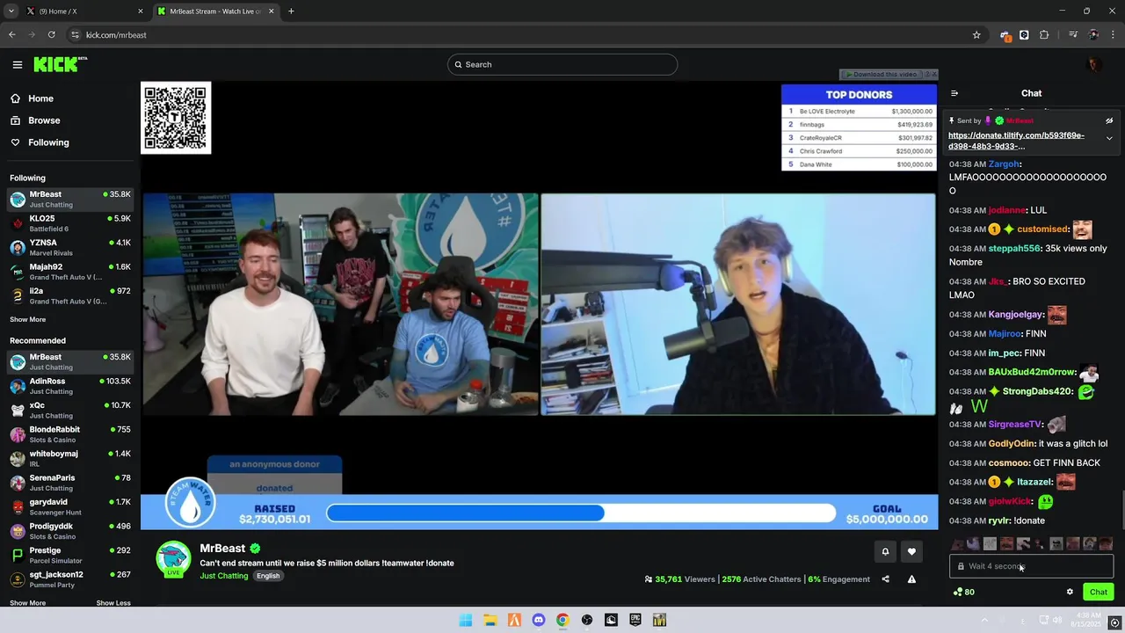
Task: Open garydavid recommended channel
Action: (x=70, y=507)
